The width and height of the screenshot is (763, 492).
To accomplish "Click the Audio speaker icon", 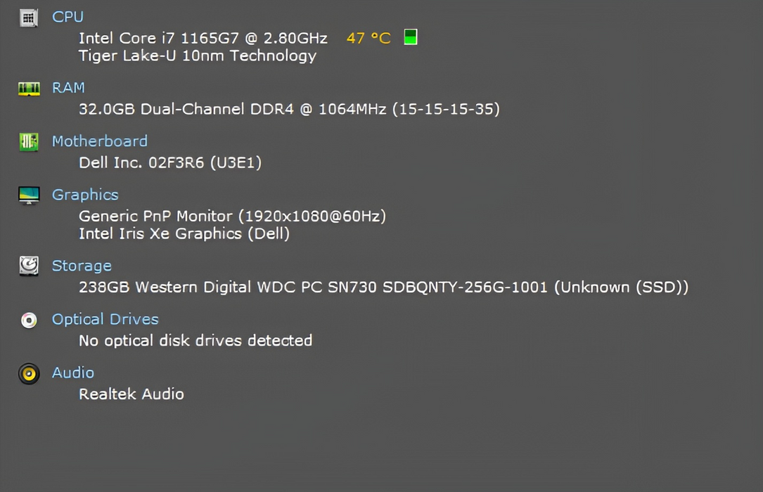I will pos(29,373).
